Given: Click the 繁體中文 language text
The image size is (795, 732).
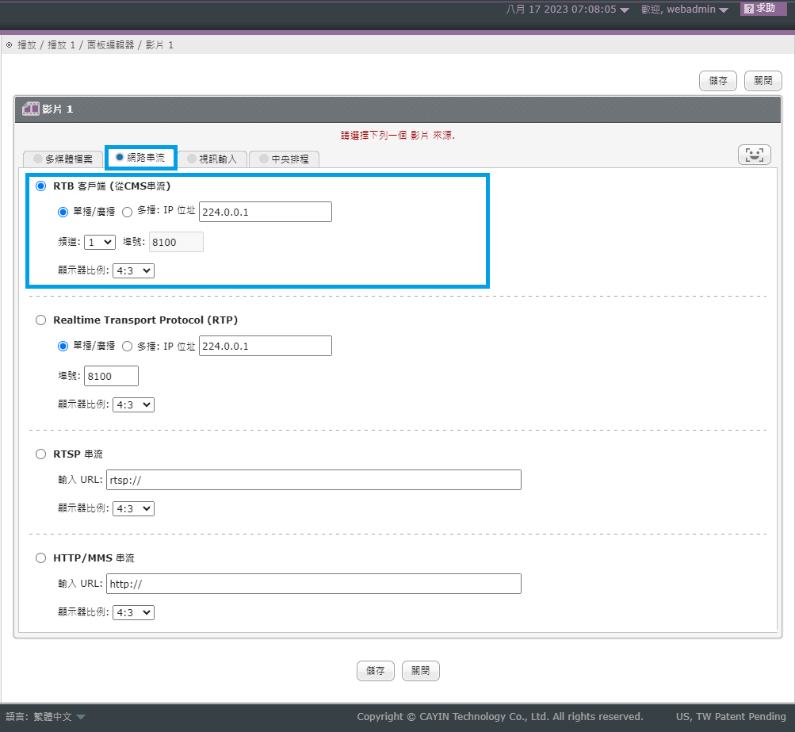Looking at the screenshot, I should tap(53, 717).
